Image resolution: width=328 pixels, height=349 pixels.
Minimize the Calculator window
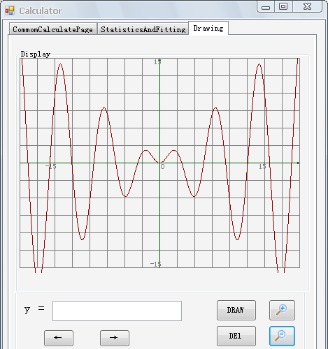(266, 6)
